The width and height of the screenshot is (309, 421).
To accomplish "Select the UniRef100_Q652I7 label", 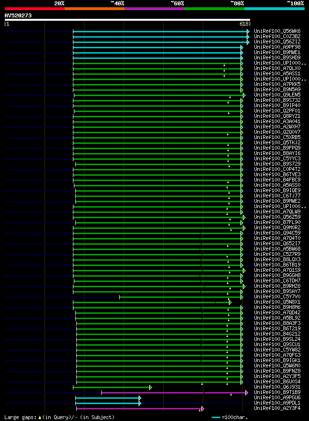I will (277, 243).
